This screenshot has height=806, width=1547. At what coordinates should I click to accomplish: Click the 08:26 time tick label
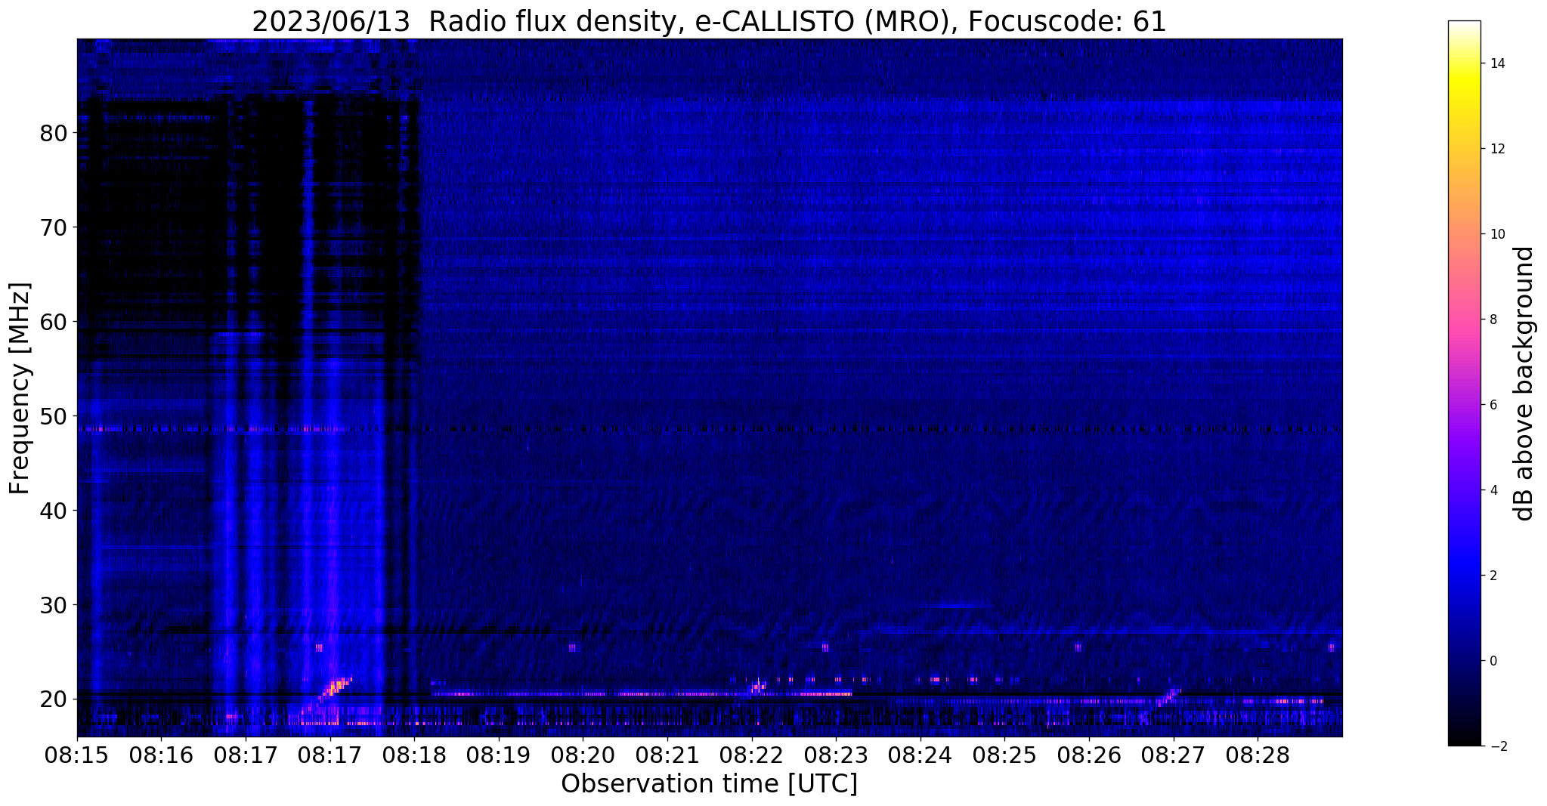(1089, 756)
